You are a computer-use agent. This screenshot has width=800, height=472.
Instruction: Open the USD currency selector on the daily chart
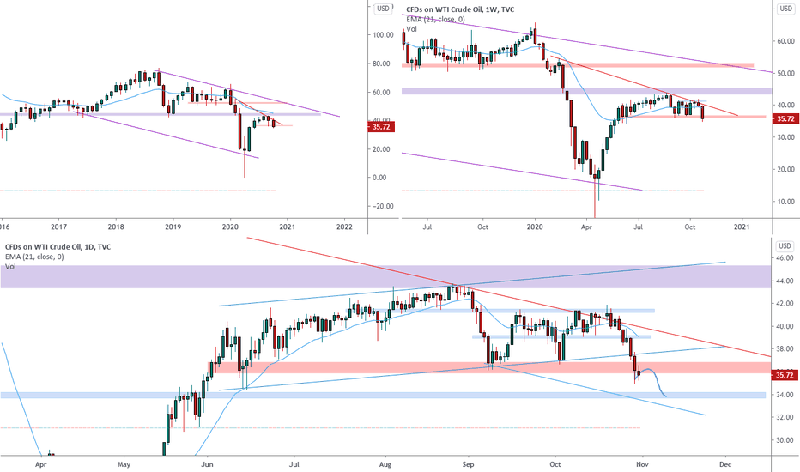pyautogui.click(x=785, y=246)
